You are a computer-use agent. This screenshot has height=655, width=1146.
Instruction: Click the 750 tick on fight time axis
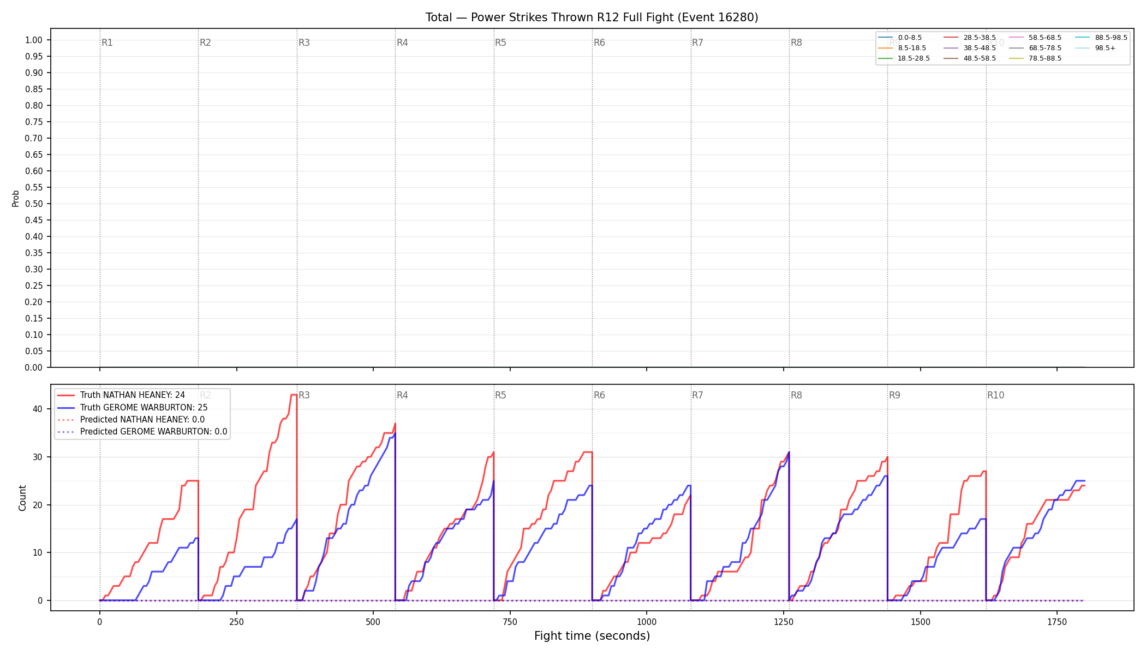[510, 622]
